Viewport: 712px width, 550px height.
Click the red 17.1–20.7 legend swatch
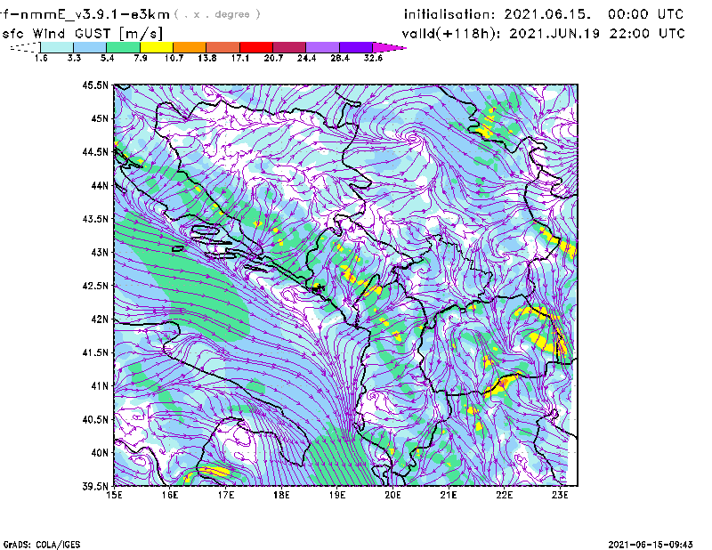tap(255, 47)
